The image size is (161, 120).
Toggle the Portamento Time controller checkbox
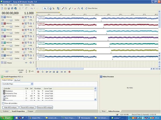tap(4, 94)
